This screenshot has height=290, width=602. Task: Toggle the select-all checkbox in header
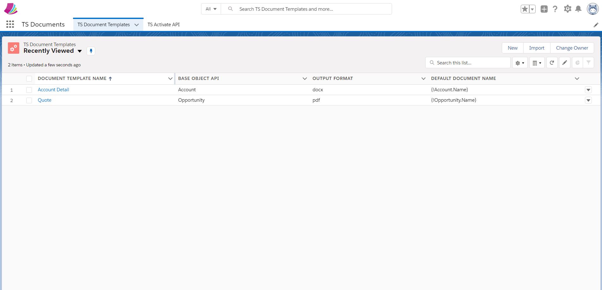coord(29,78)
